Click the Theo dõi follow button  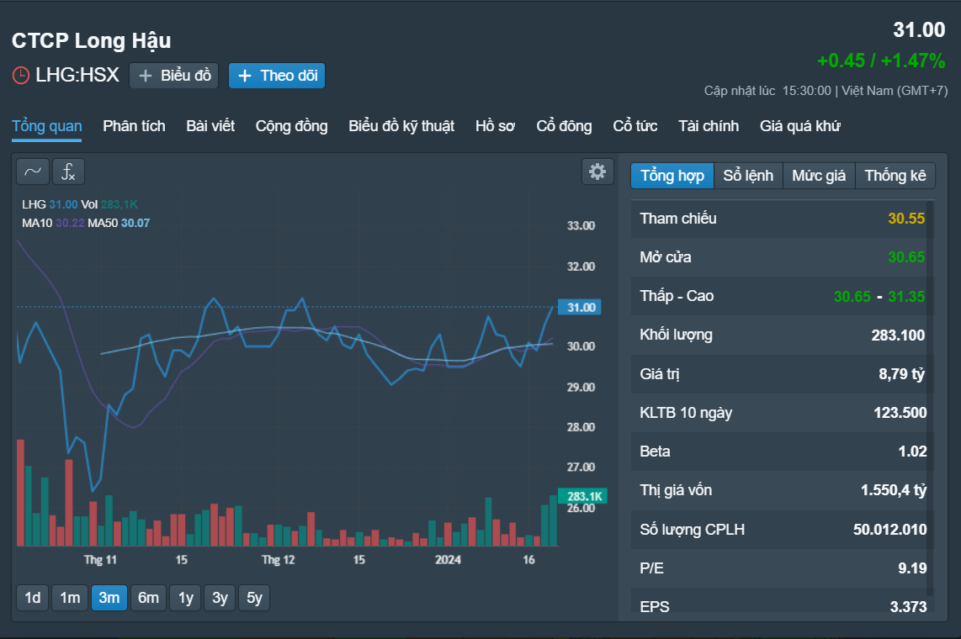tap(276, 76)
